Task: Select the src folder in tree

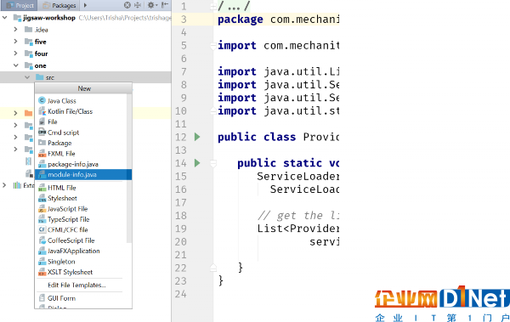Action: (50, 77)
